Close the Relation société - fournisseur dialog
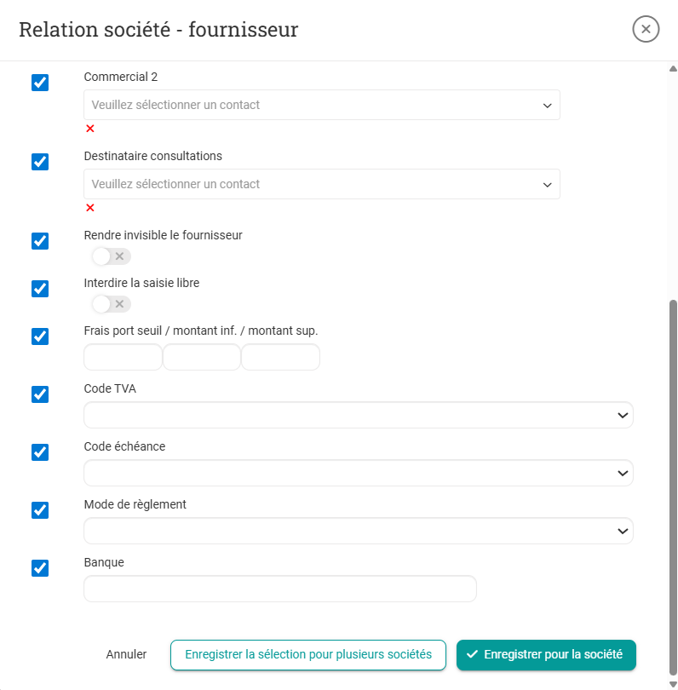678x690 pixels. click(646, 29)
